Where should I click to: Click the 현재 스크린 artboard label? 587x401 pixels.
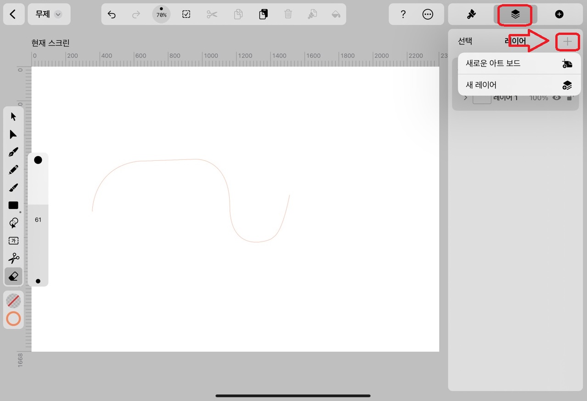pos(51,43)
